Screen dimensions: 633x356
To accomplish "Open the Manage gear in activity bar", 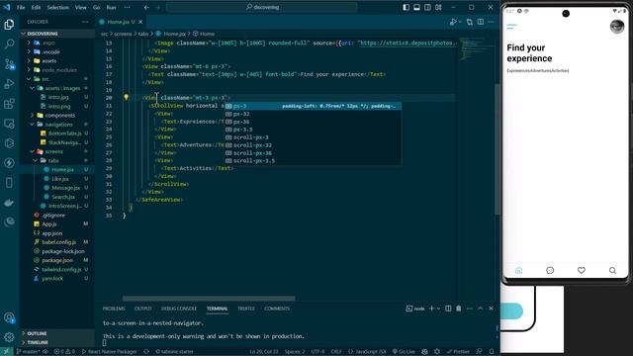I will pos(9,337).
